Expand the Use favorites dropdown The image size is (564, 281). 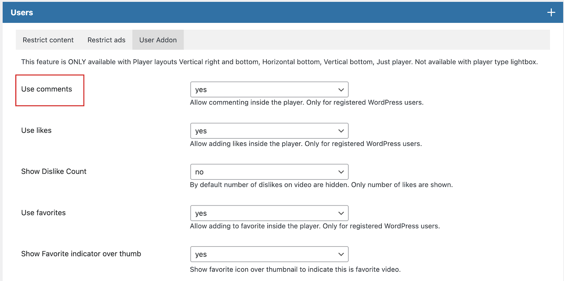coord(269,213)
